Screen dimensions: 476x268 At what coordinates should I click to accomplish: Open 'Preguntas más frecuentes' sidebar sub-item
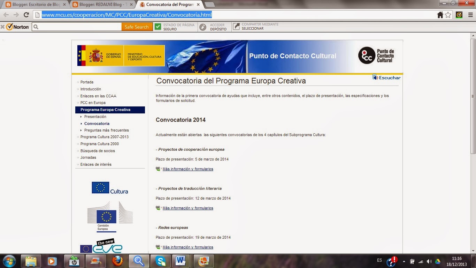click(x=107, y=130)
